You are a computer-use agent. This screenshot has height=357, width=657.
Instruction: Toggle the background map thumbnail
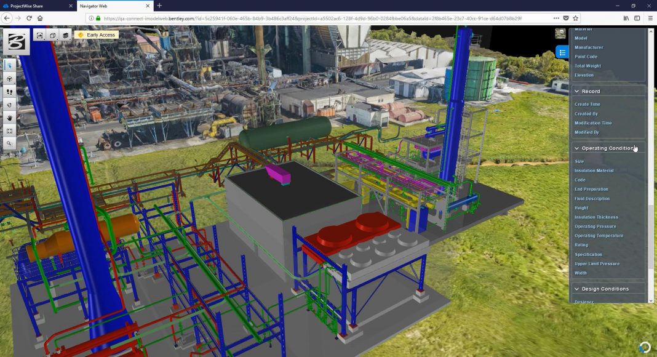pos(560,33)
